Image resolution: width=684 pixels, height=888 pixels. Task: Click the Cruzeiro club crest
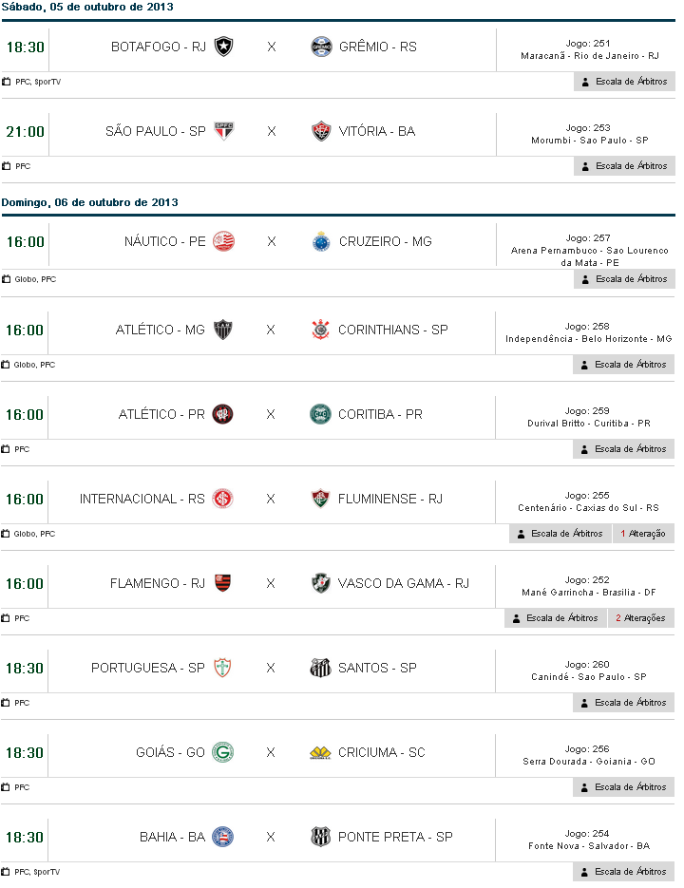321,241
